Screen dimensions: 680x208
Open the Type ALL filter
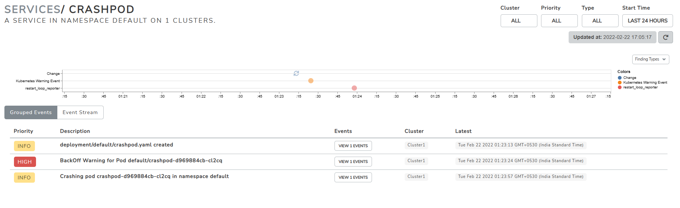(x=600, y=21)
